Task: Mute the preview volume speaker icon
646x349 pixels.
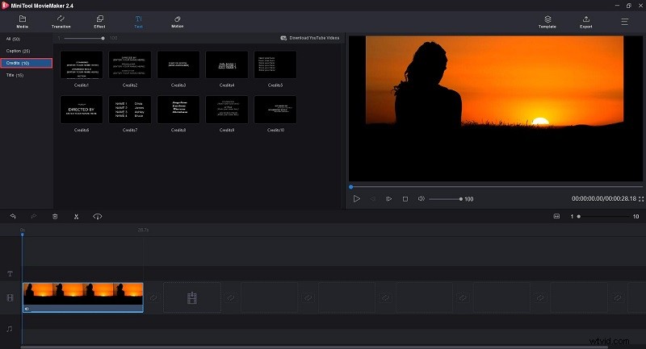Action: tap(421, 198)
